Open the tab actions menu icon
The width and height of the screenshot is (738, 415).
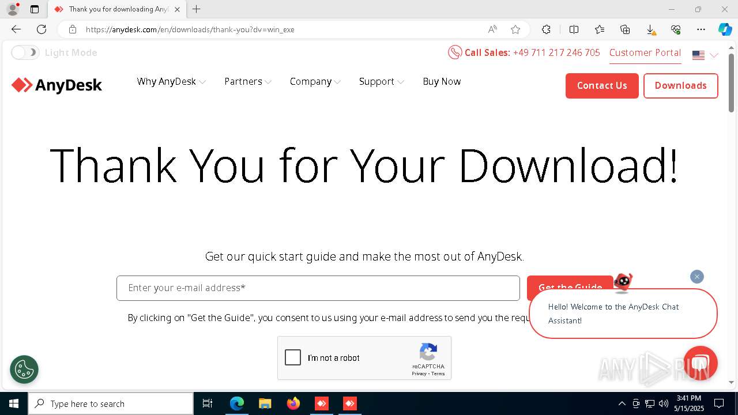point(35,9)
